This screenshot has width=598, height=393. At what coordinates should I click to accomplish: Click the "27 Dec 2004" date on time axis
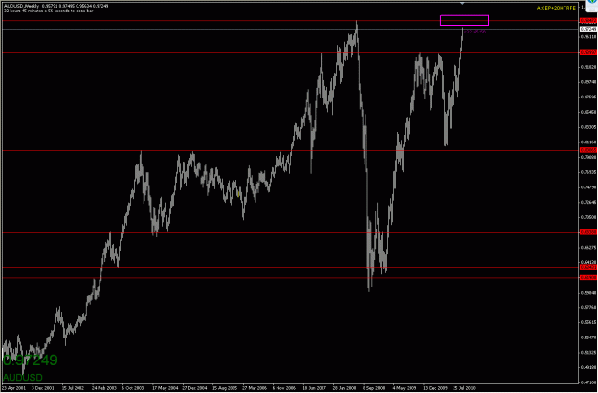coord(193,387)
